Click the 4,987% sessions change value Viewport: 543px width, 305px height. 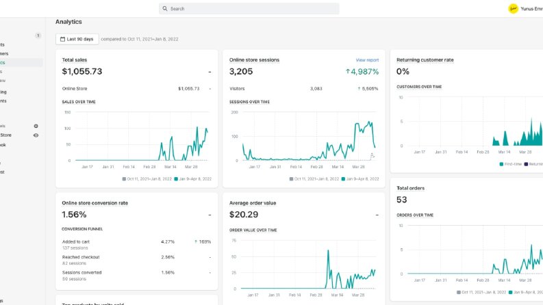click(365, 72)
